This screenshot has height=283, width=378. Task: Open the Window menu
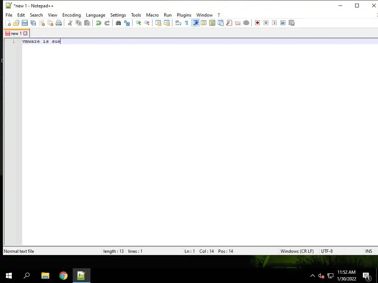click(205, 15)
